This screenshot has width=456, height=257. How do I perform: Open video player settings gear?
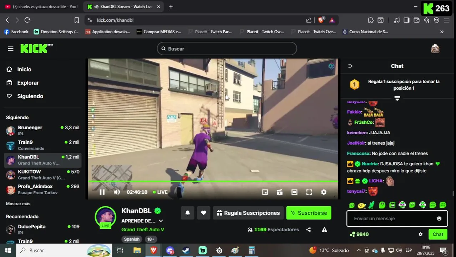[324, 192]
